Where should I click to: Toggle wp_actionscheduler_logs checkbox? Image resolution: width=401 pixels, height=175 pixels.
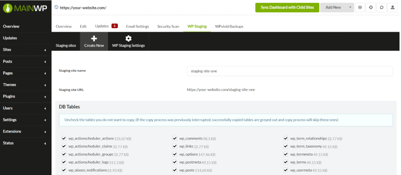pyautogui.click(x=64, y=162)
